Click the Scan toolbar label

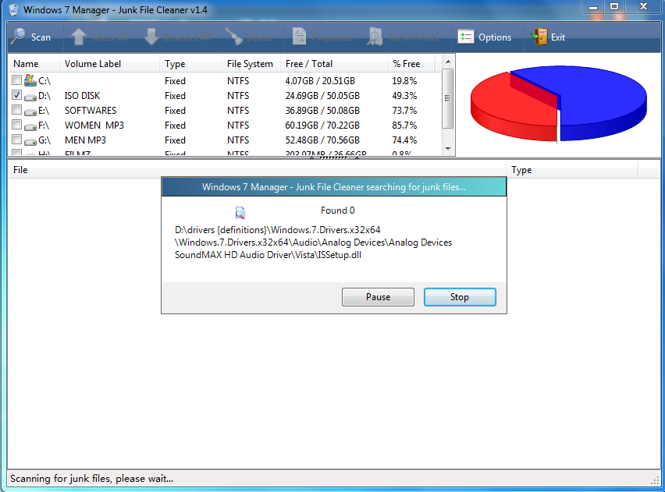click(x=41, y=37)
